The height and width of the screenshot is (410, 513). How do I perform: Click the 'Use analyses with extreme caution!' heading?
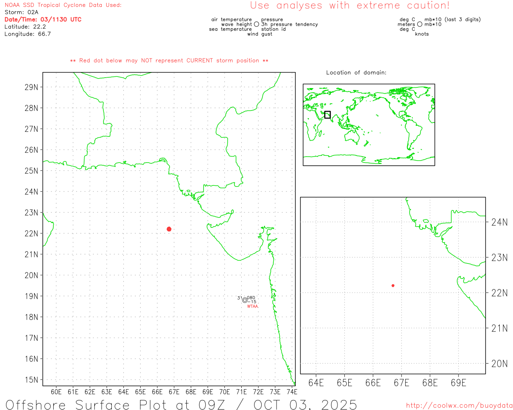(349, 6)
